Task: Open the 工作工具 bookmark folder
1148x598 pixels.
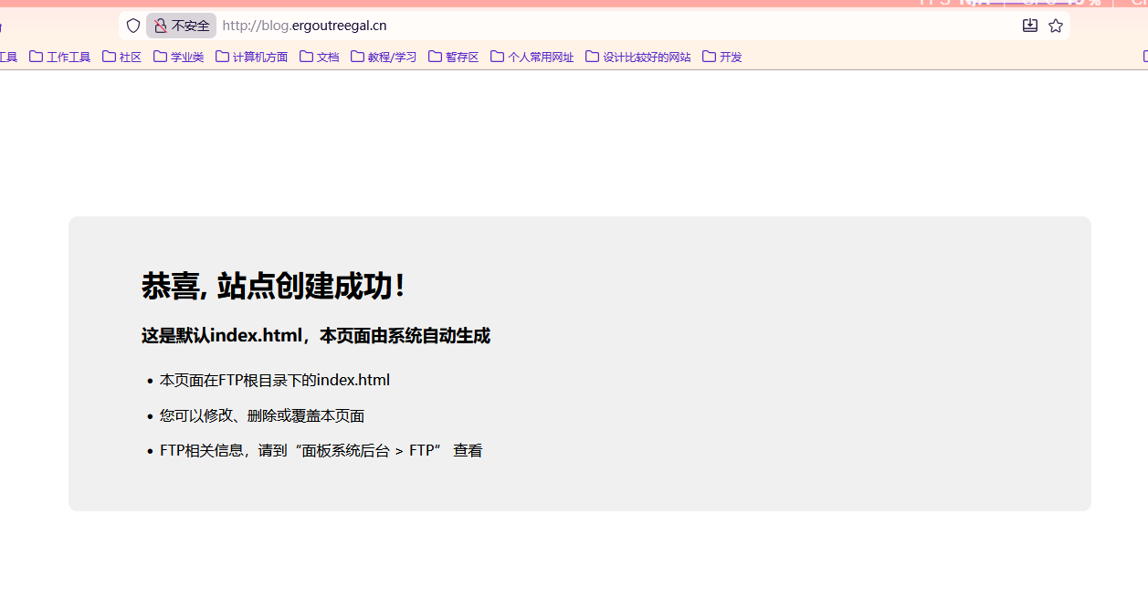Action: pyautogui.click(x=60, y=57)
